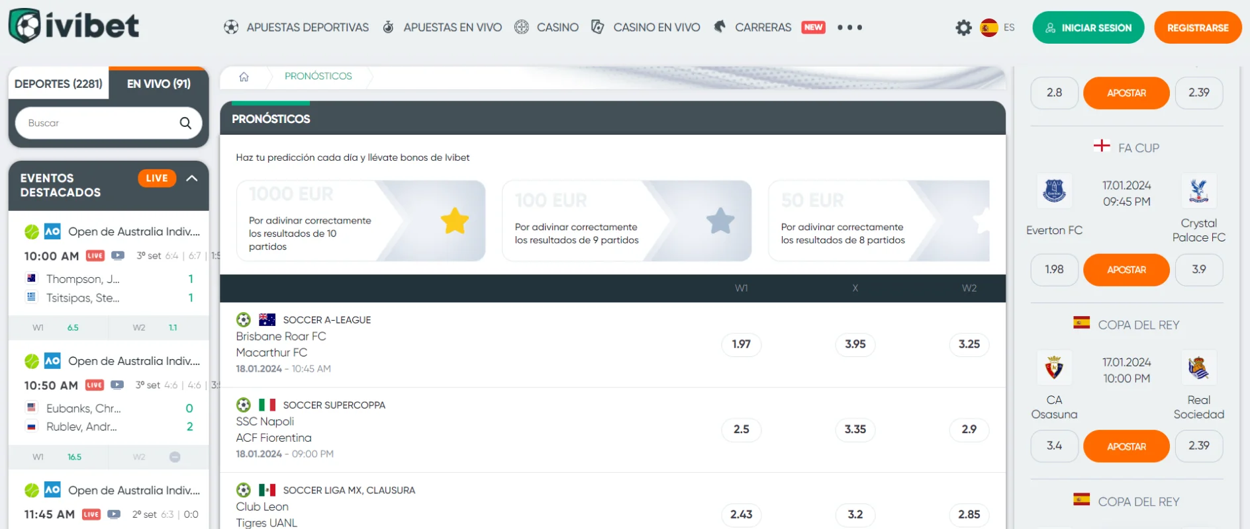Click video stream icon for 10:50 AM match
This screenshot has height=529, width=1250.
(117, 385)
